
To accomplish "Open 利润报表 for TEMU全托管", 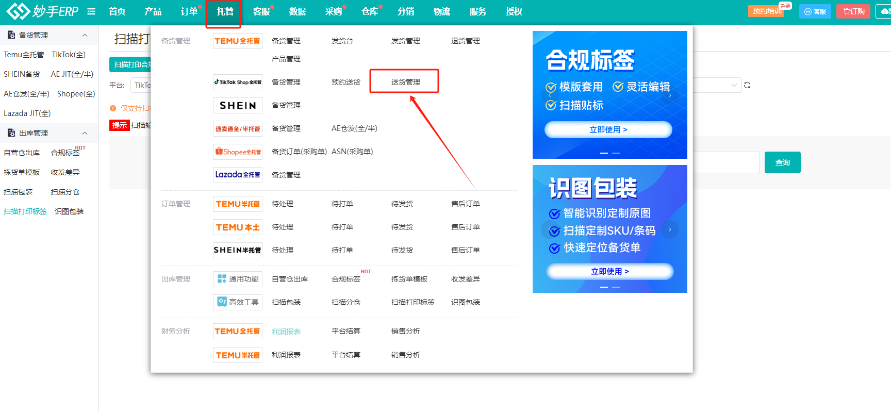I will click(x=286, y=332).
